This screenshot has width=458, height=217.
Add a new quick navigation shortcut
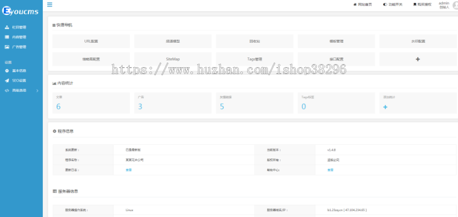(418, 59)
